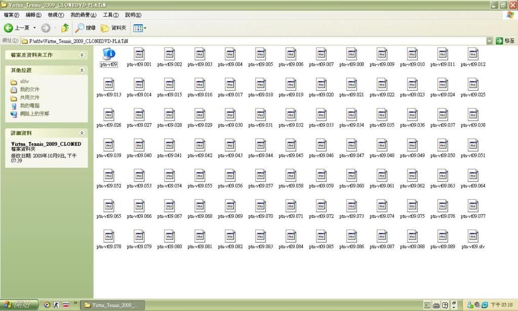Click the ptn-vt09.082 file name label
This screenshot has width=518, height=311.
[x=230, y=247]
